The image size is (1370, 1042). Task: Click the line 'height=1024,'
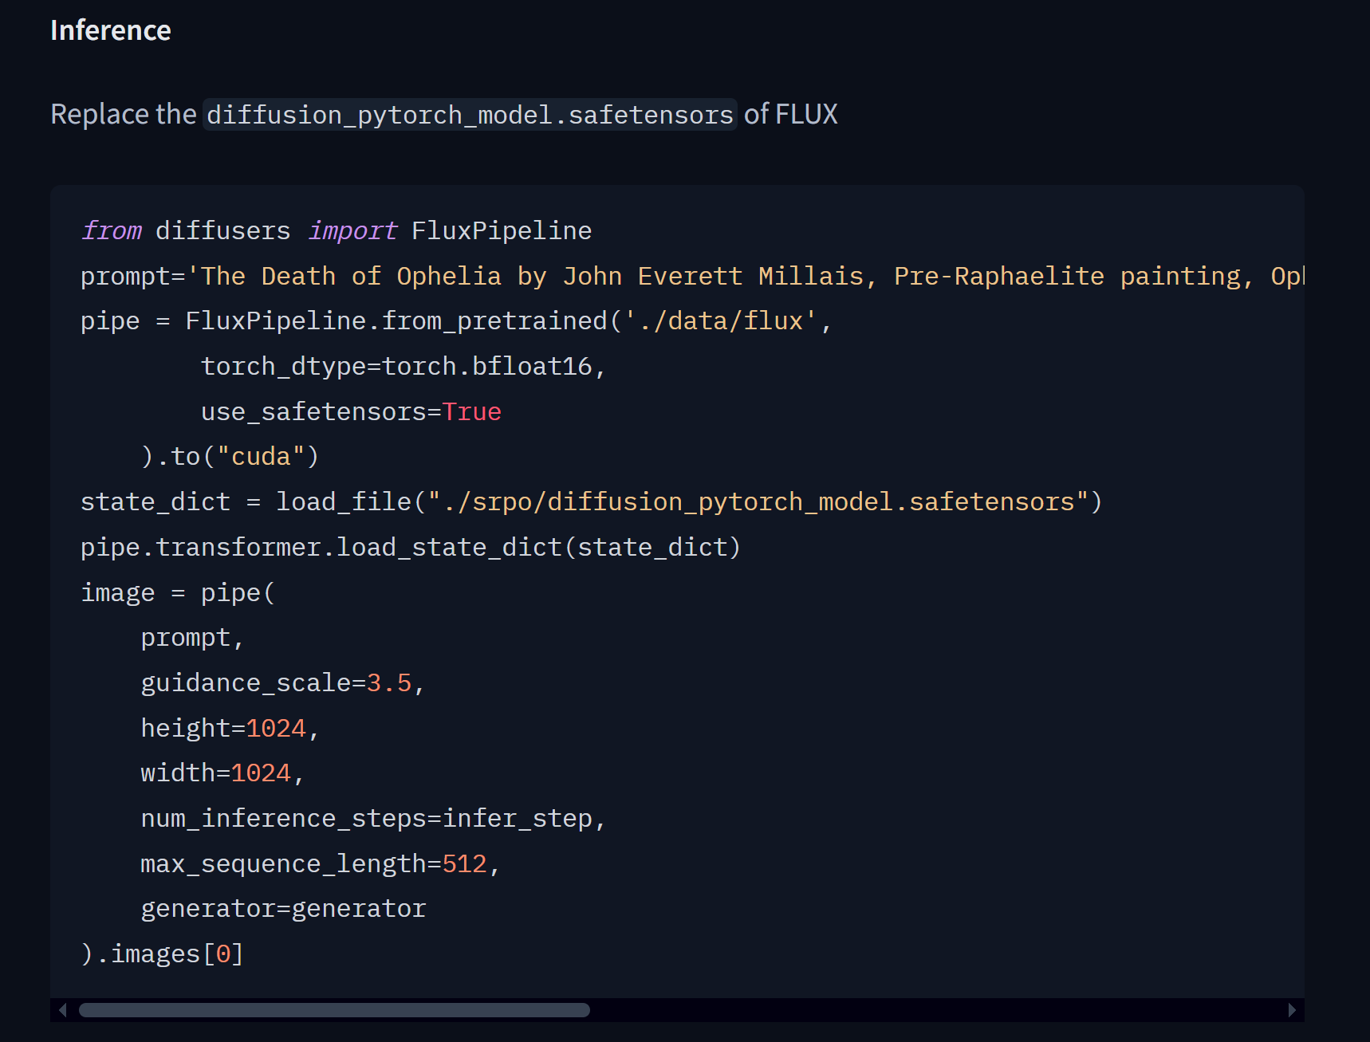pyautogui.click(x=230, y=728)
